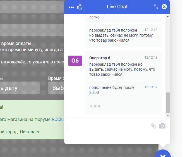Open the RCClub forum link on page
The image size is (185, 157).
pyautogui.click(x=58, y=120)
